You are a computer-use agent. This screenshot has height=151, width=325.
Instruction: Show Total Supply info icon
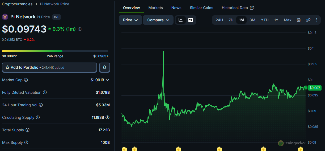pyautogui.click(x=27, y=130)
